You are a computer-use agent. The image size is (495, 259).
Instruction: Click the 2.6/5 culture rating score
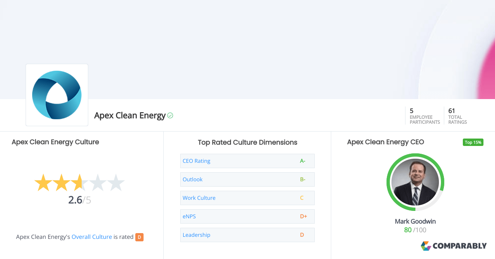tap(79, 200)
